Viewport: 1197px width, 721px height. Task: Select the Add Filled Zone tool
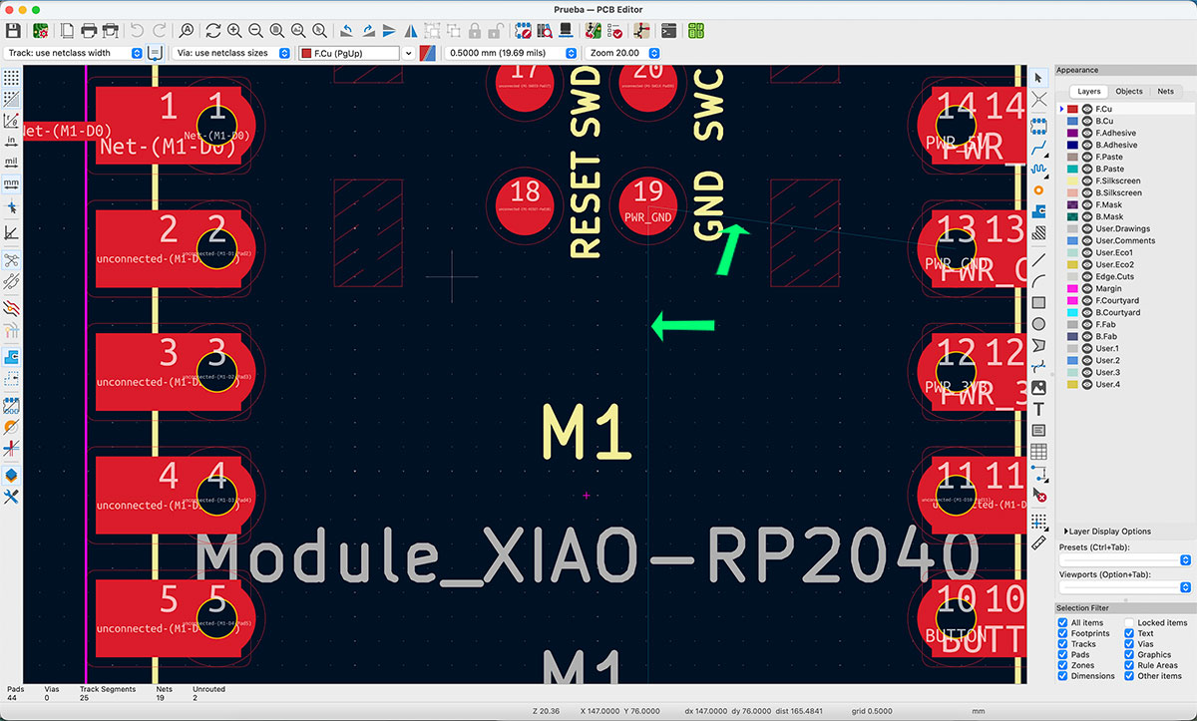1038,210
